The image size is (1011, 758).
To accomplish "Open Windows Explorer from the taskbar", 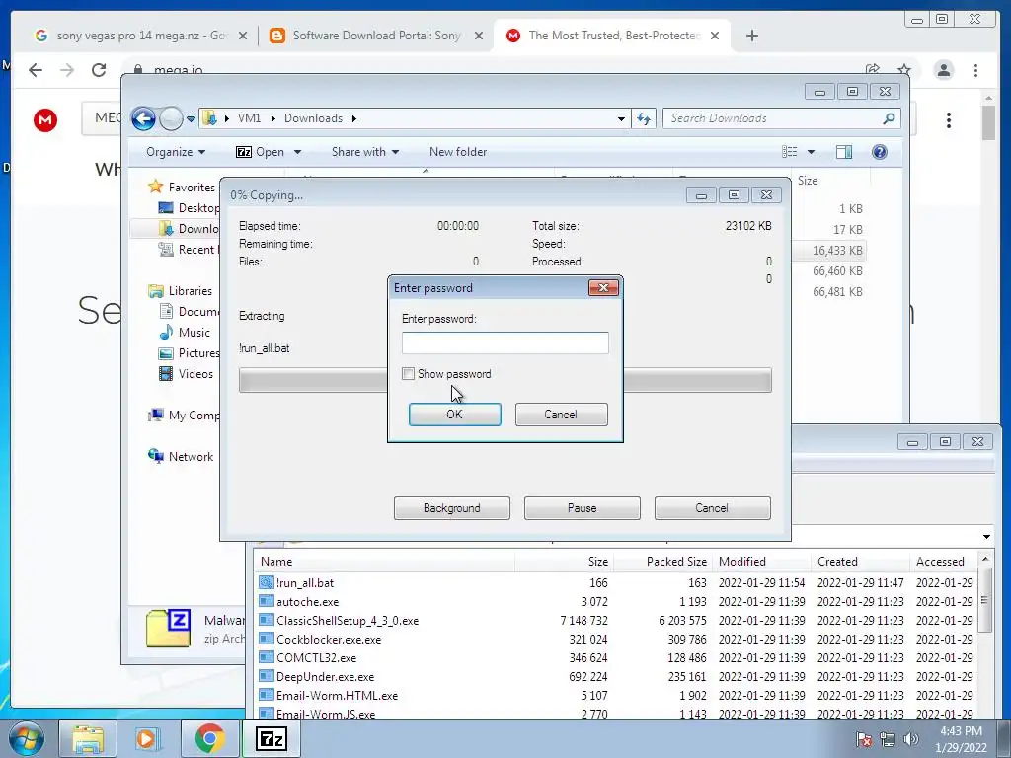I will point(88,739).
